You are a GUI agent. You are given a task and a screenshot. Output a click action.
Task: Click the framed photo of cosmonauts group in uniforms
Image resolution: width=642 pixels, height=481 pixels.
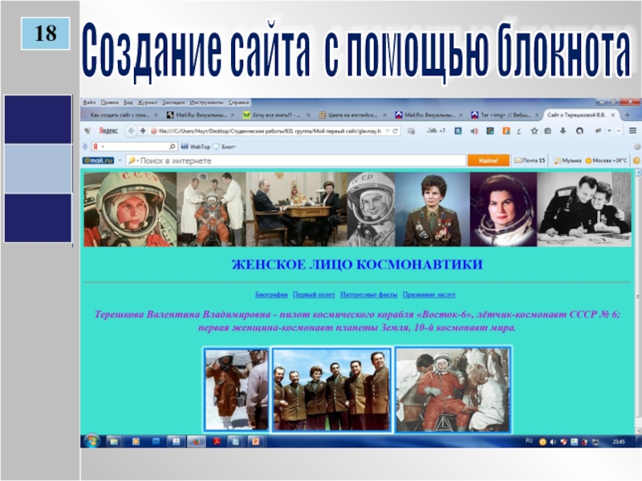[331, 390]
